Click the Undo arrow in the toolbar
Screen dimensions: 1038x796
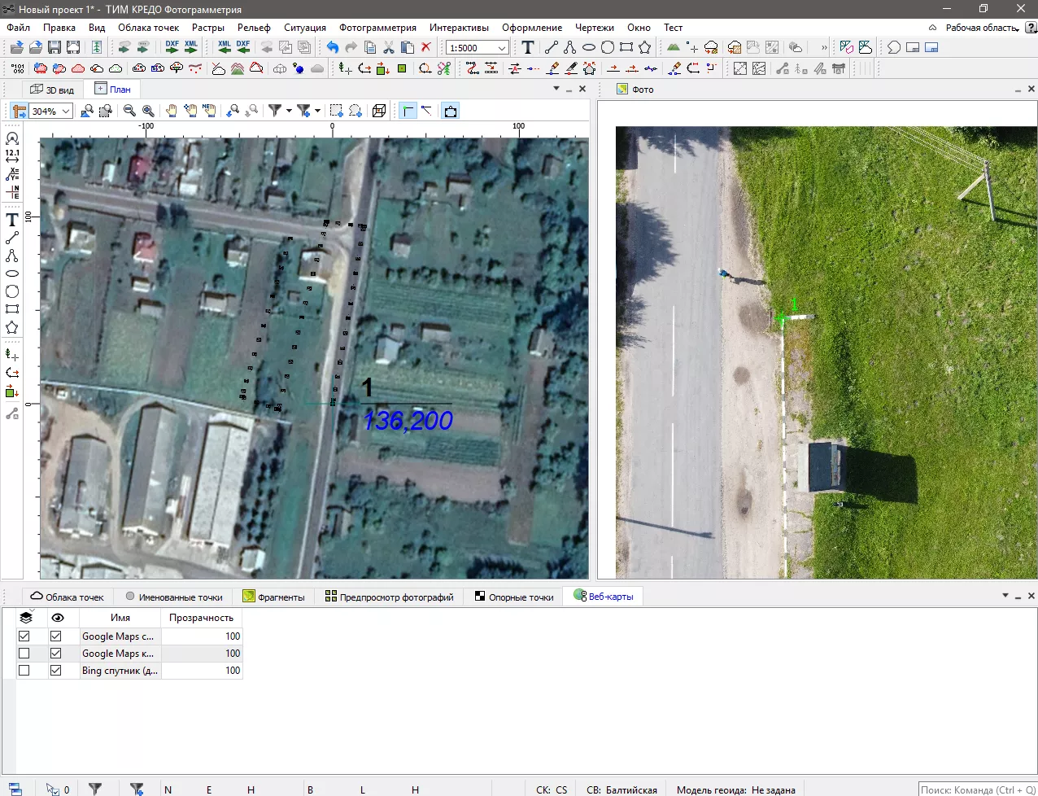(x=333, y=48)
